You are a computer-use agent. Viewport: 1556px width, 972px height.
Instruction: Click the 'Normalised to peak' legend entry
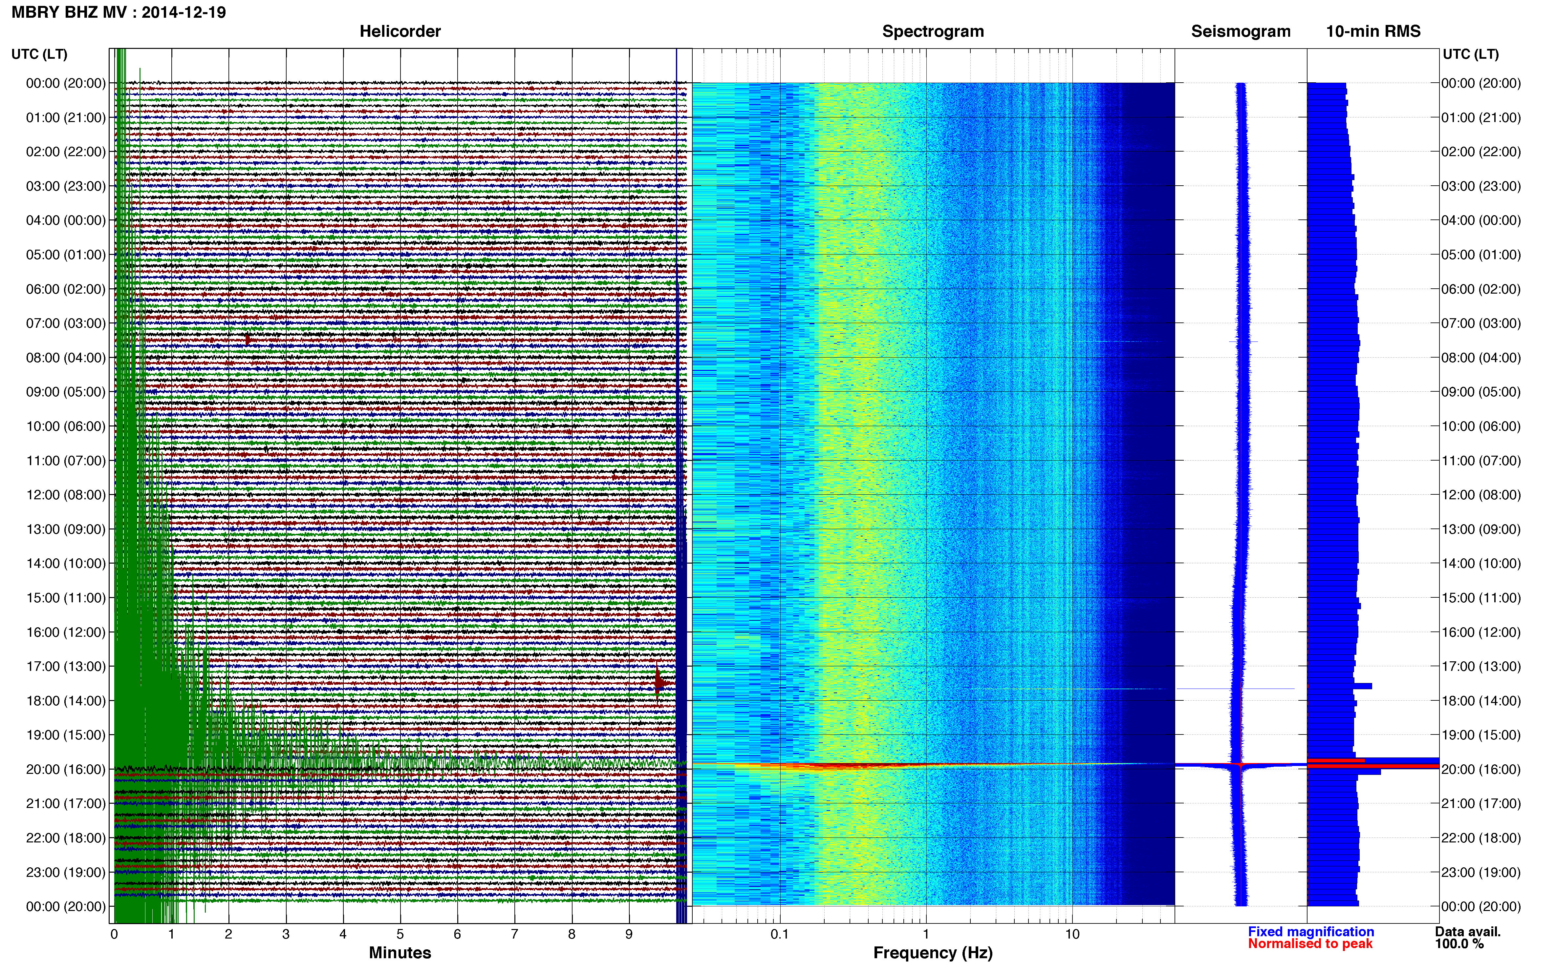(x=1310, y=944)
